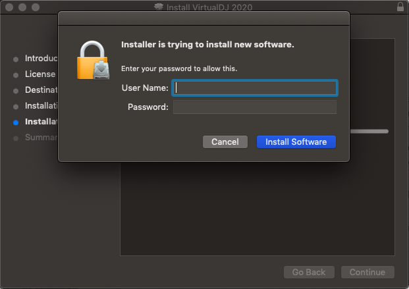The width and height of the screenshot is (409, 289).
Task: Click into the Password field
Action: [x=255, y=107]
